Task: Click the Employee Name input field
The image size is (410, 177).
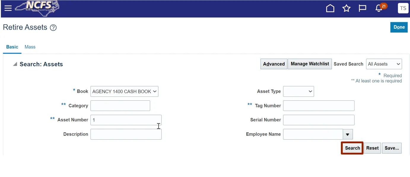Action: (x=313, y=134)
